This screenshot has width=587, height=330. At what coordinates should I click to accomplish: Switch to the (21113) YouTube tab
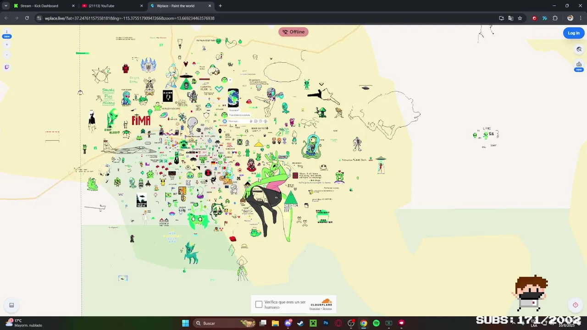[x=112, y=6]
